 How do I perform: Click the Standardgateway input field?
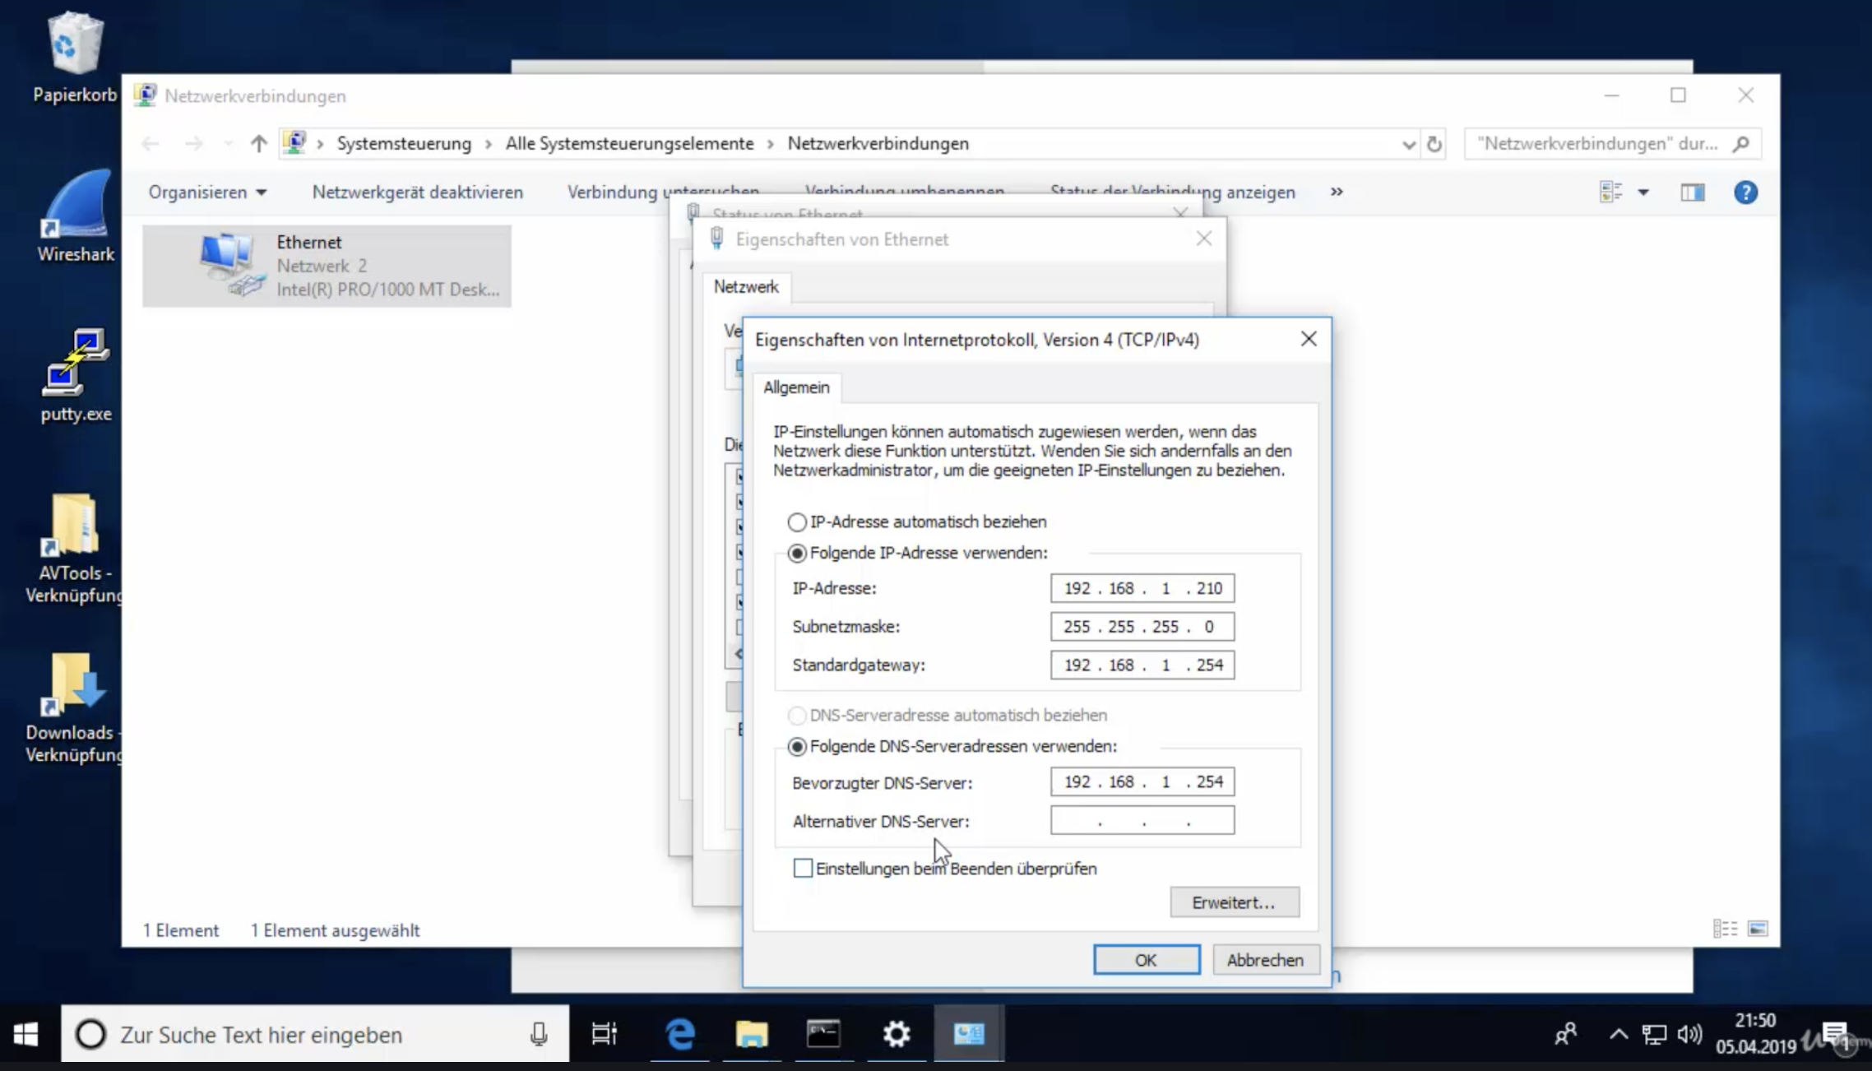point(1142,665)
